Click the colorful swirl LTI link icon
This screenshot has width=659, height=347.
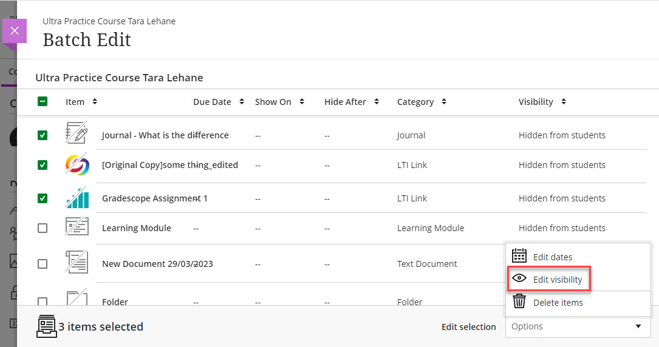[x=77, y=164]
